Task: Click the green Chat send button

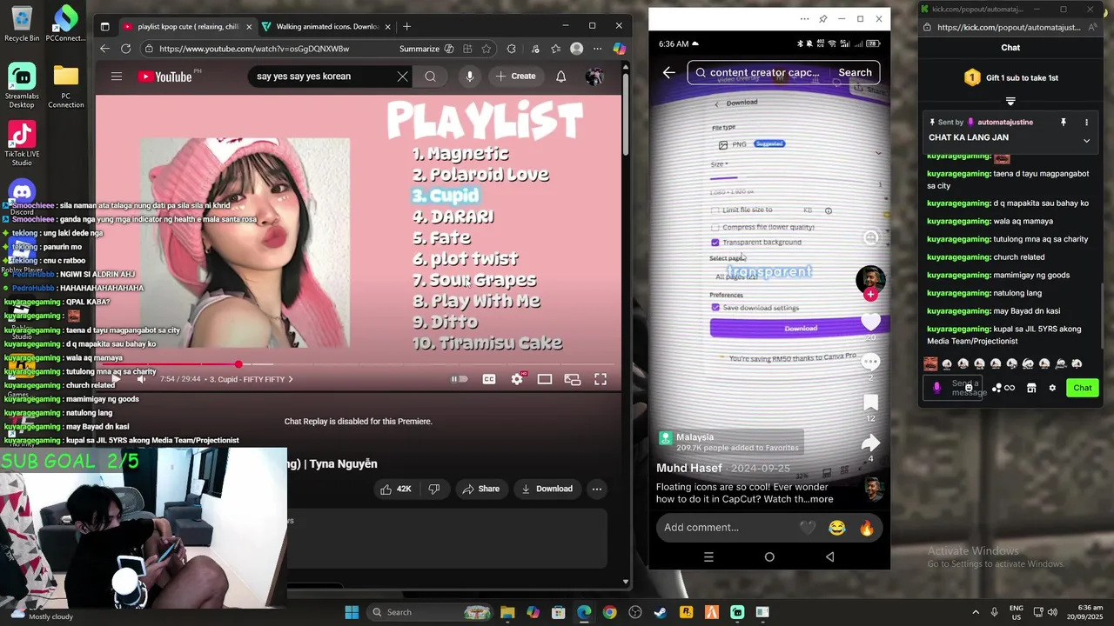Action: [1083, 388]
